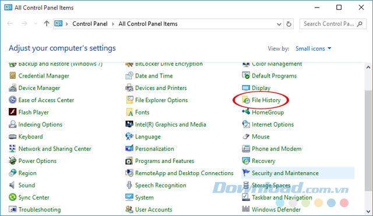This screenshot has height=216, width=373.
Task: Click the Ease of Access Center icon
Action: (13, 100)
